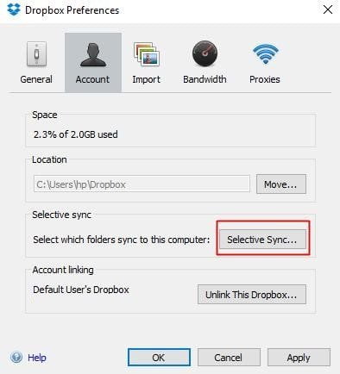Close the Dropbox Preferences window
Screen dimensions: 340x374
point(328,9)
